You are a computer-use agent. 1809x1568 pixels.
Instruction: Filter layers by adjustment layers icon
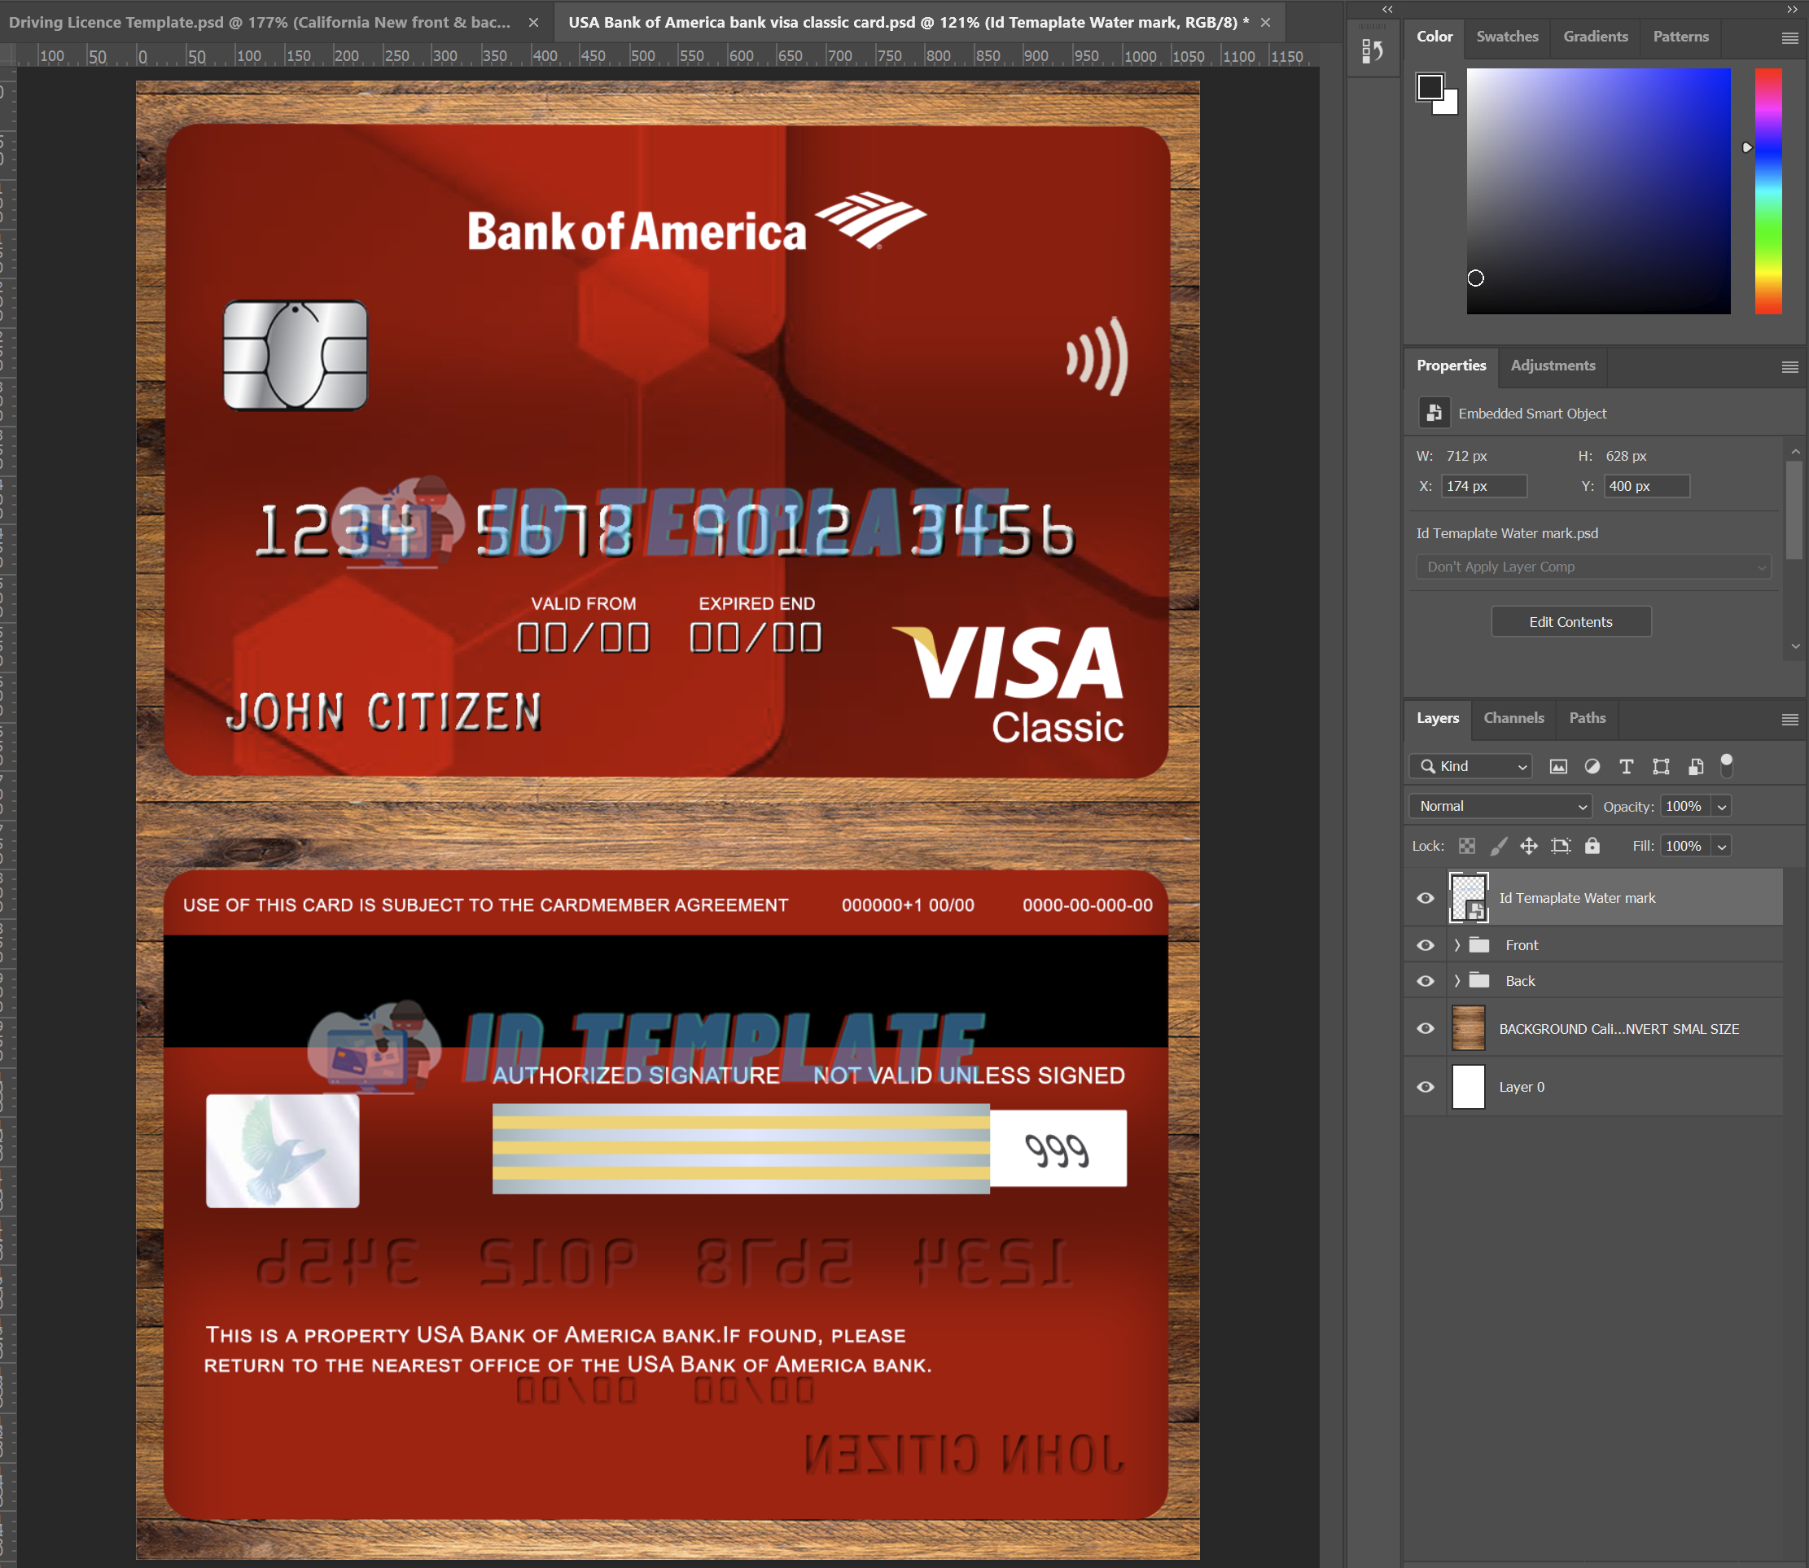click(1592, 767)
